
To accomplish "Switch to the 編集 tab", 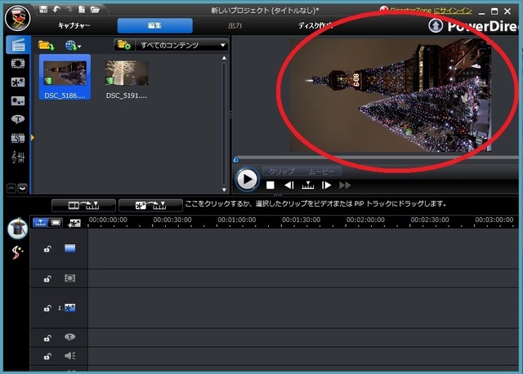I will pos(154,25).
